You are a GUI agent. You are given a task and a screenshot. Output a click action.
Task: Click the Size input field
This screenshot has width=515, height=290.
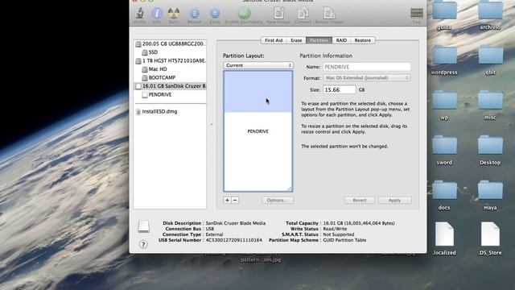(340, 89)
